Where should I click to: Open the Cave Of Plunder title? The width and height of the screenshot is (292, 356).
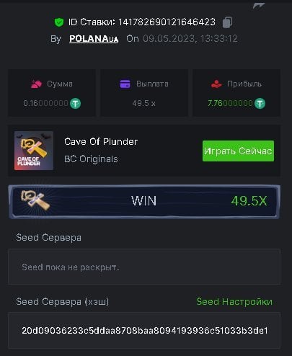[101, 141]
